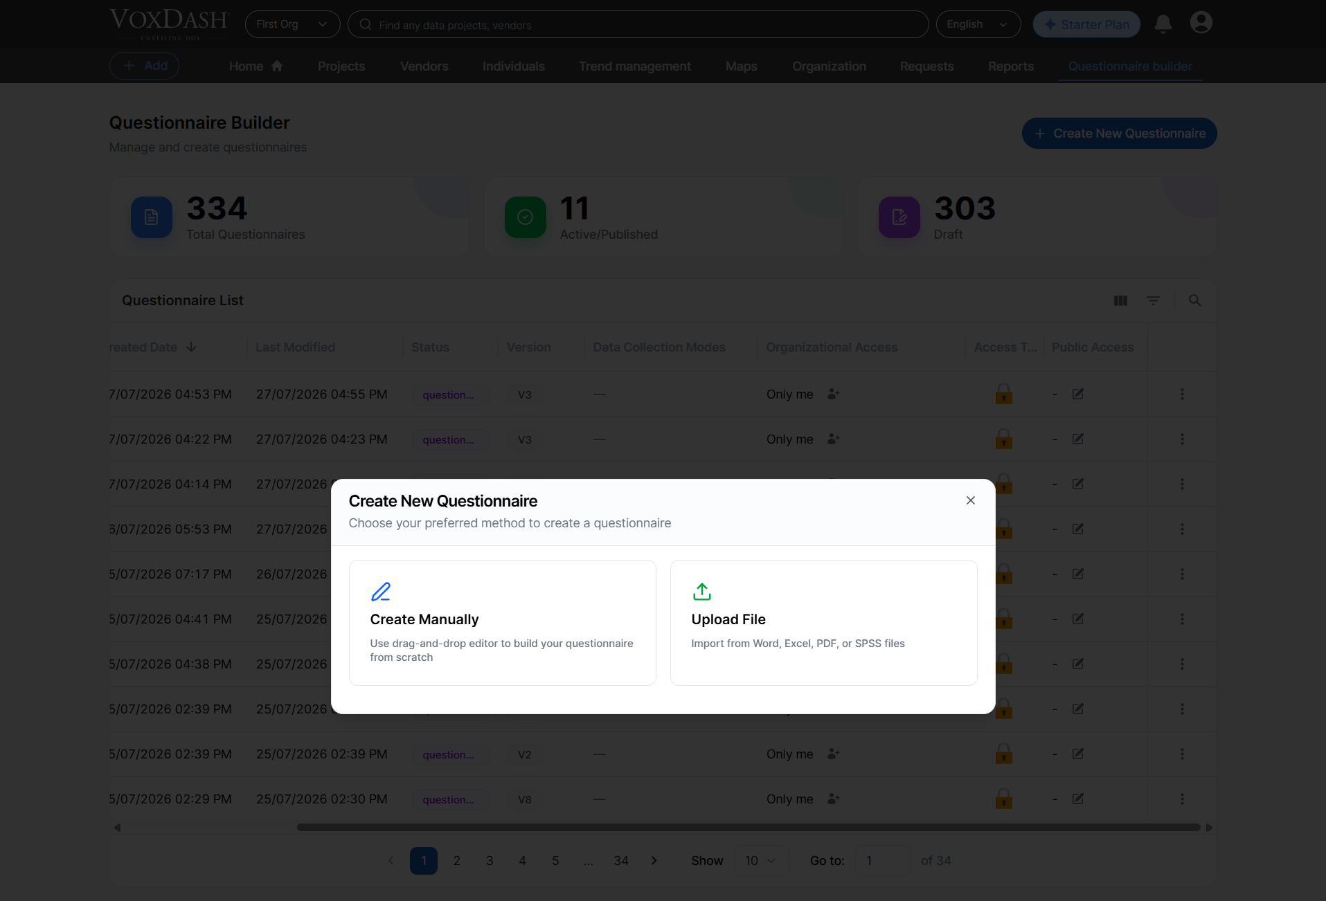
Task: Go to the next page with the right chevron
Action: [x=654, y=860]
